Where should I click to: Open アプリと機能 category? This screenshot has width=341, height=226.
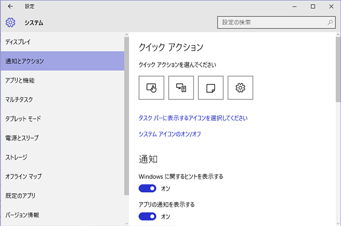62,80
